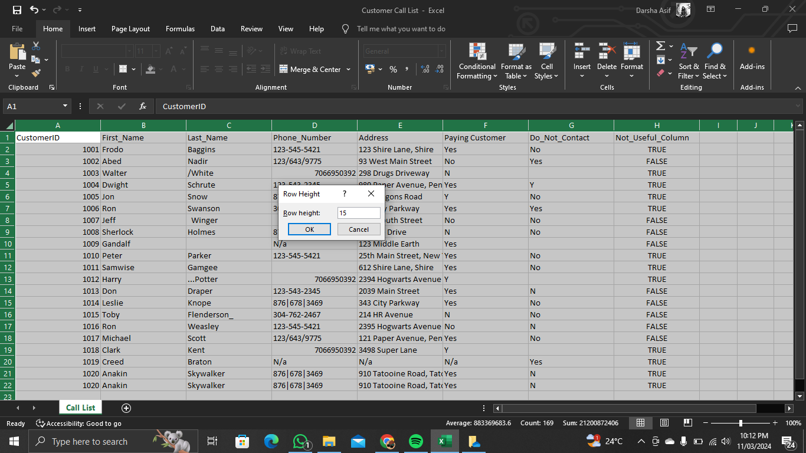Screen dimensions: 806x453
Task: Open Conditional Formatting menu
Action: click(x=477, y=61)
